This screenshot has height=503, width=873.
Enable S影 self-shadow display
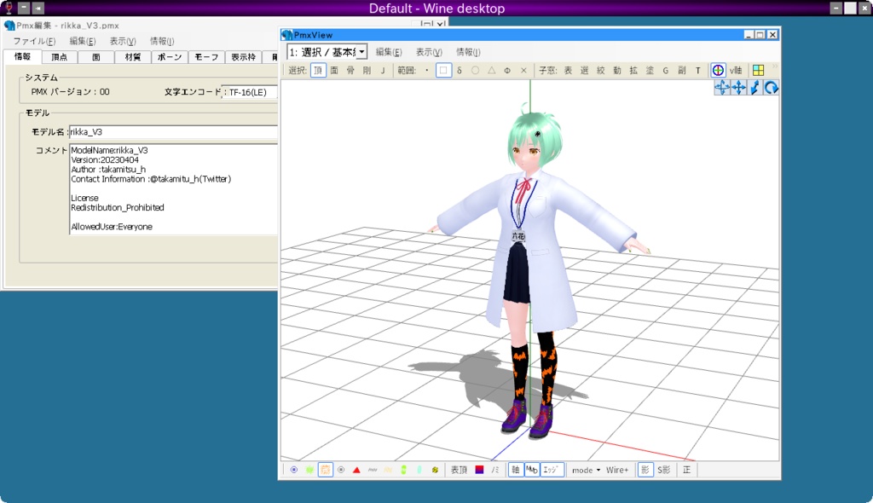pos(664,469)
